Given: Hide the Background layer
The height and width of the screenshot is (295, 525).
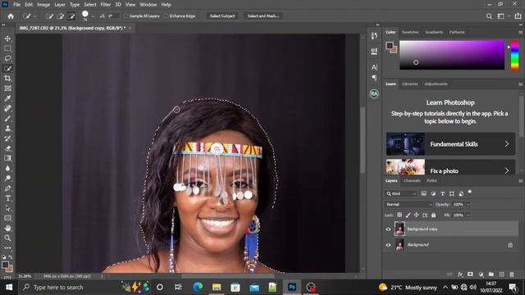Looking at the screenshot, I should 388,245.
